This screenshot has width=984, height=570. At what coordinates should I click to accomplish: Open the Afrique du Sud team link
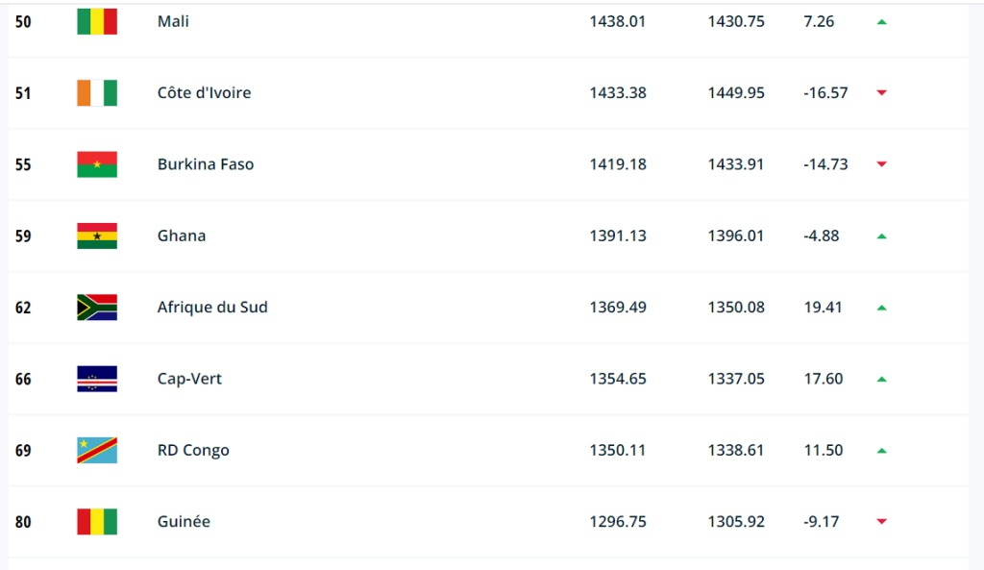pyautogui.click(x=212, y=307)
